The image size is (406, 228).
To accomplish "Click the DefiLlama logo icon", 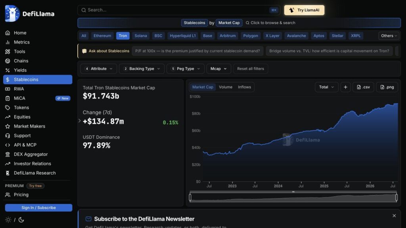I will point(12,13).
